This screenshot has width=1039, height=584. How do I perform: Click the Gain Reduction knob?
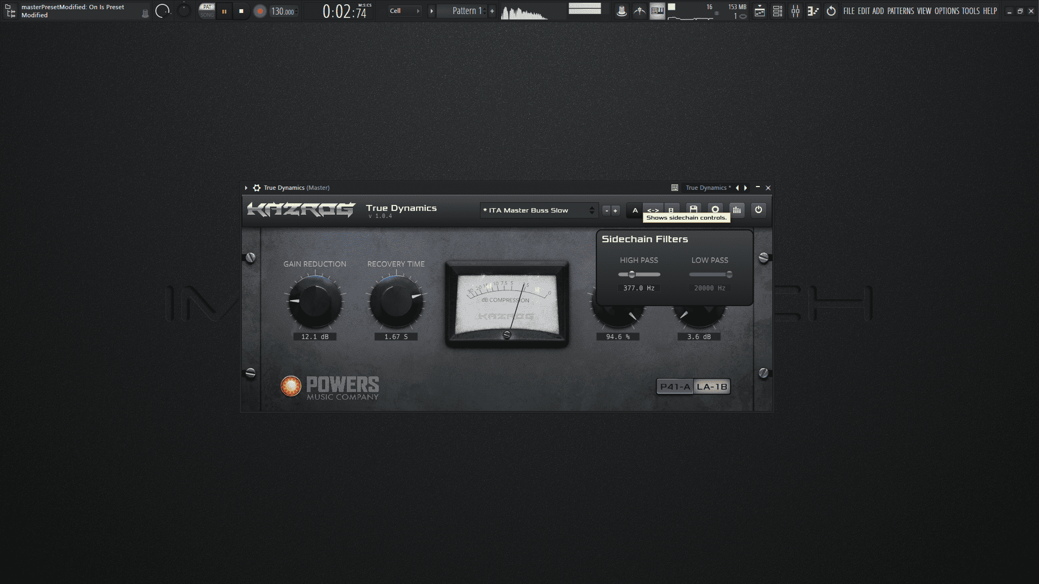tap(315, 301)
